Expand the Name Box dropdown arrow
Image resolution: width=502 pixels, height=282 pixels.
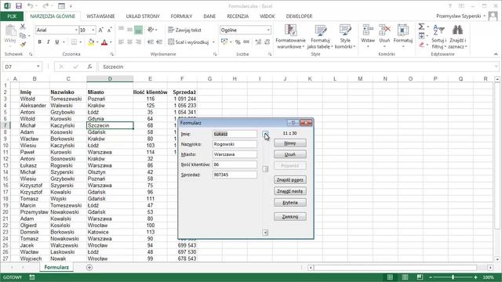click(x=38, y=67)
